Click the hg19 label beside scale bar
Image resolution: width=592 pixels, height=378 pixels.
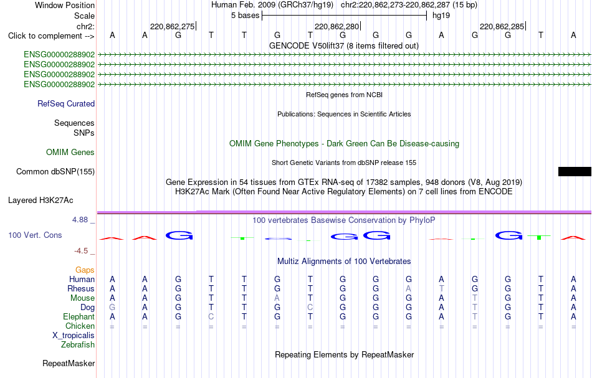tap(441, 16)
